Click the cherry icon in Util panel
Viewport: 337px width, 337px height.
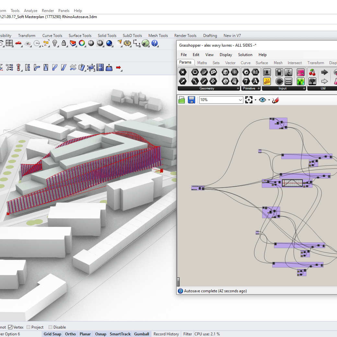click(x=312, y=72)
